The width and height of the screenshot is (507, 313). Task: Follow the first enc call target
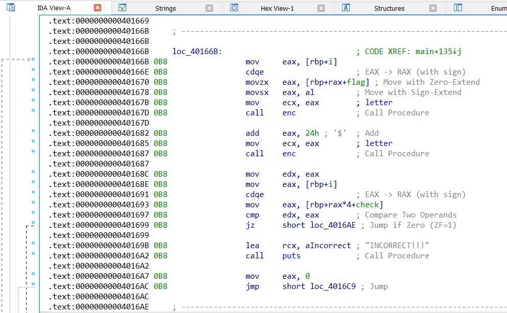point(289,113)
